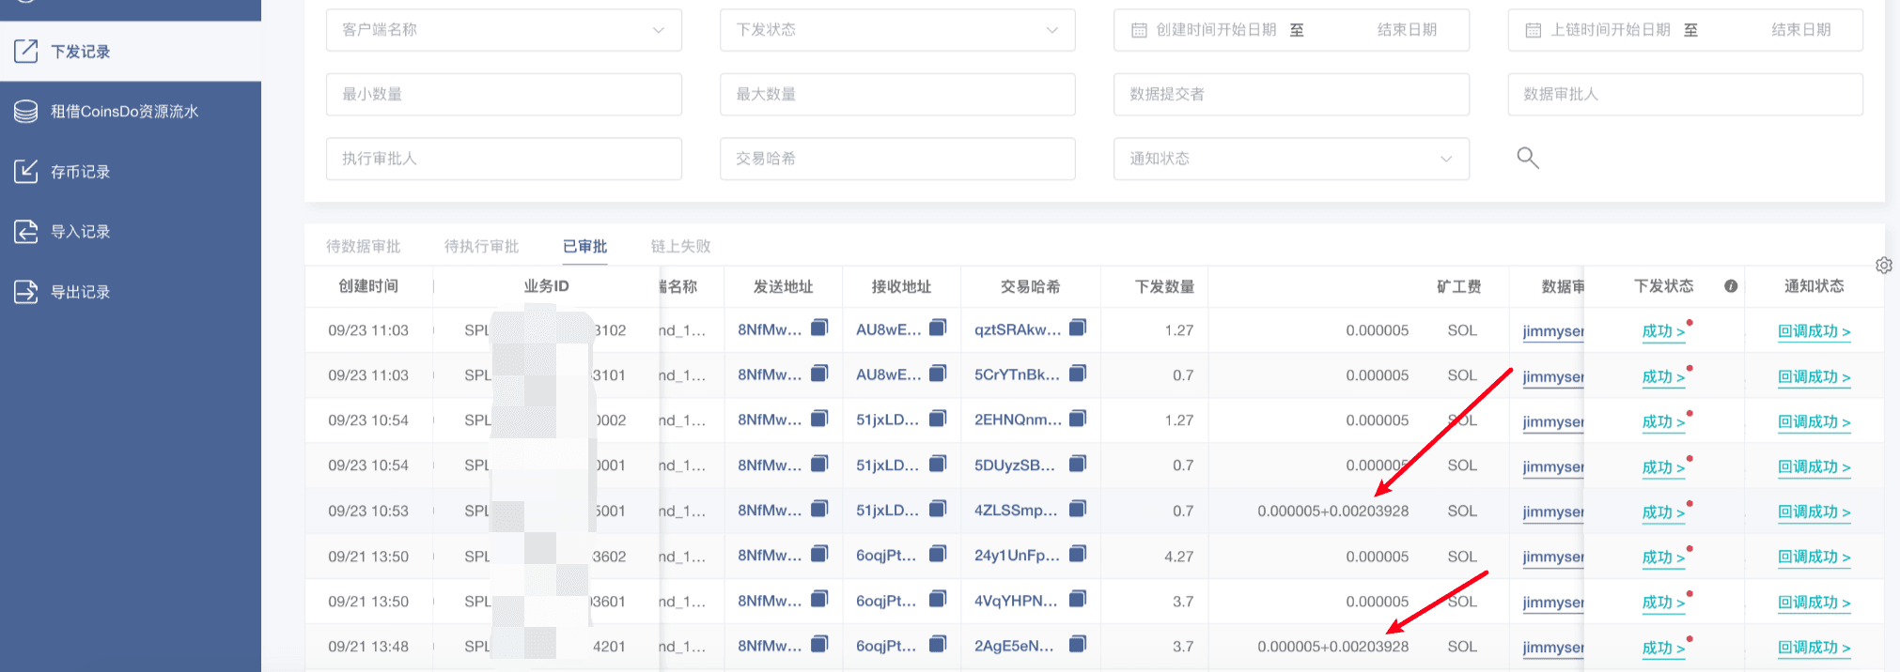Open table column settings gear
Screen dimensions: 1900x672
coord(1883,266)
